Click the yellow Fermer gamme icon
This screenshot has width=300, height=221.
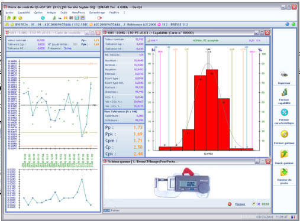284,134
